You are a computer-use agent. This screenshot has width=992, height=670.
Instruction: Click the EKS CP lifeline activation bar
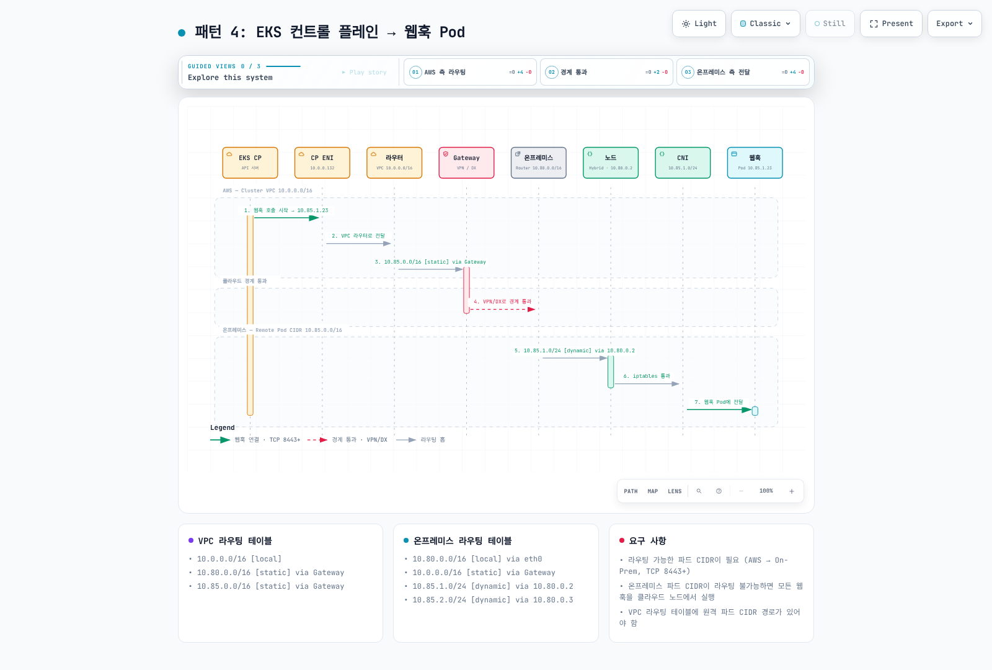[250, 315]
